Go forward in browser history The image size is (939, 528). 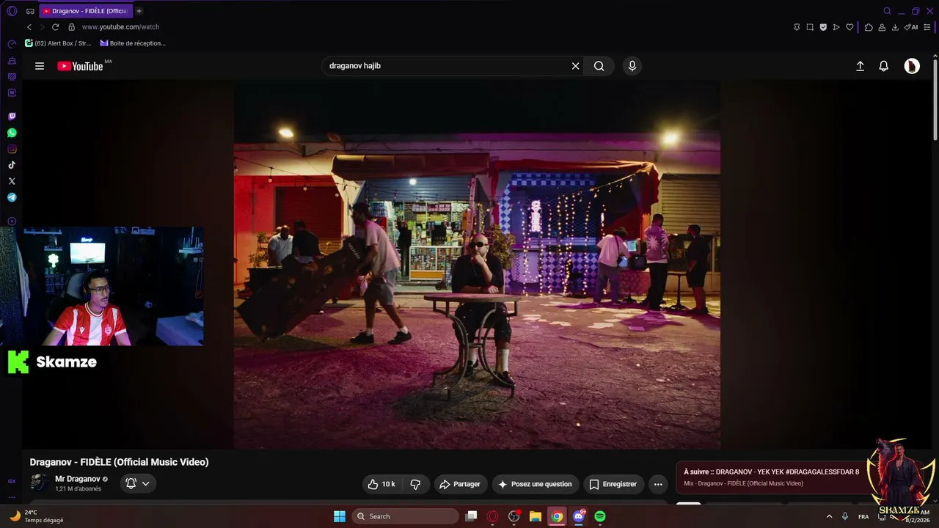click(43, 27)
